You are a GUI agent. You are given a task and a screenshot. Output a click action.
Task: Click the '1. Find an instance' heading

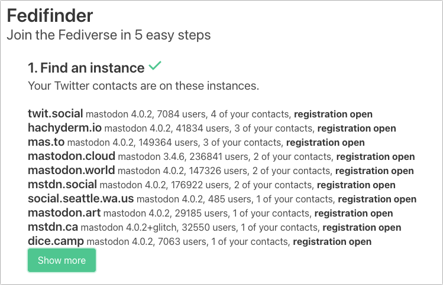86,68
